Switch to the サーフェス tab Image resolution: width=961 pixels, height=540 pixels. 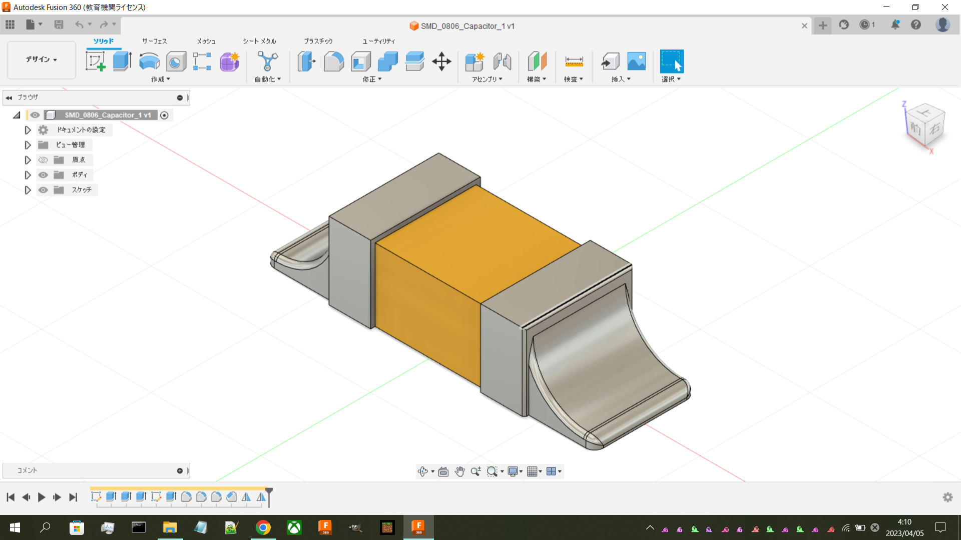click(154, 41)
